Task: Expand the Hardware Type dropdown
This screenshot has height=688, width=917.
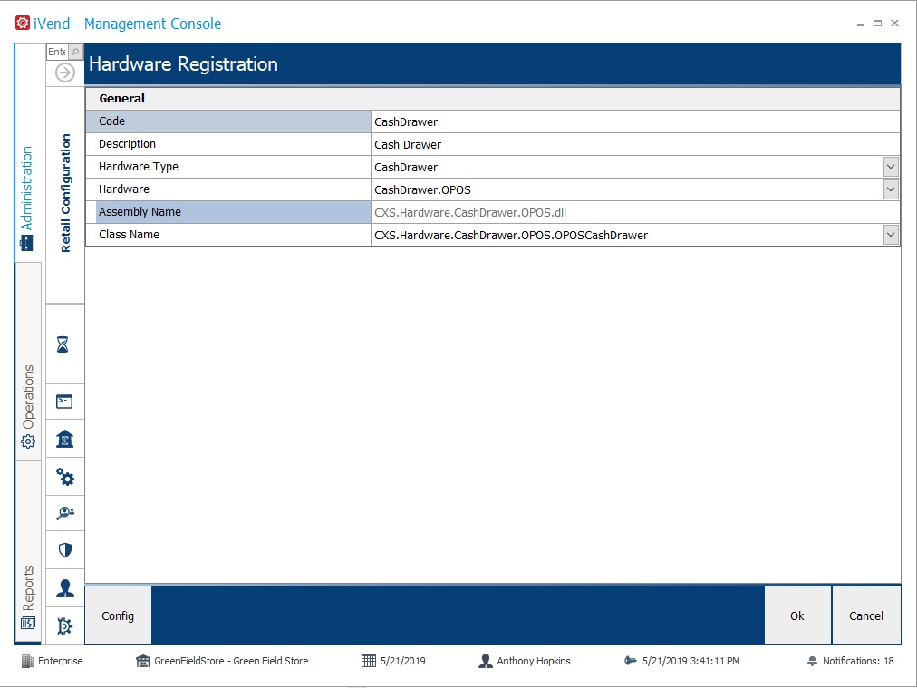Action: click(x=891, y=167)
